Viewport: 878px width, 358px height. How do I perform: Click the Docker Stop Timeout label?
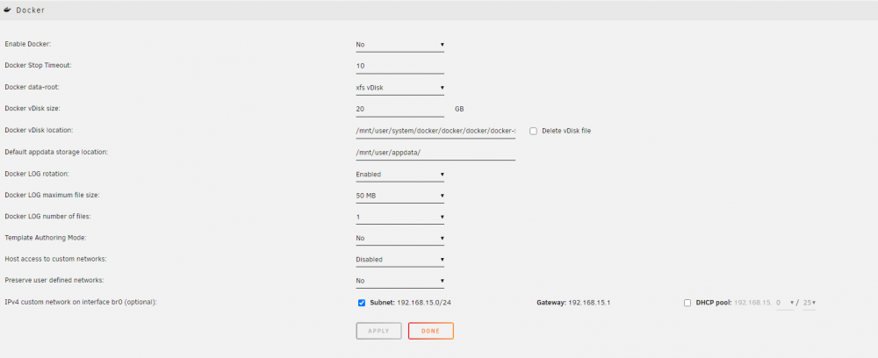38,66
